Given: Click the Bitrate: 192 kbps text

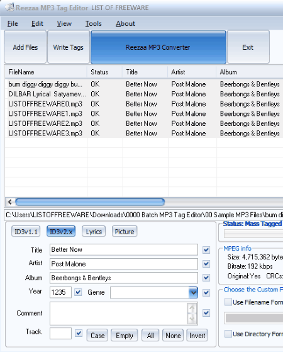Looking at the screenshot, I should 250,266.
